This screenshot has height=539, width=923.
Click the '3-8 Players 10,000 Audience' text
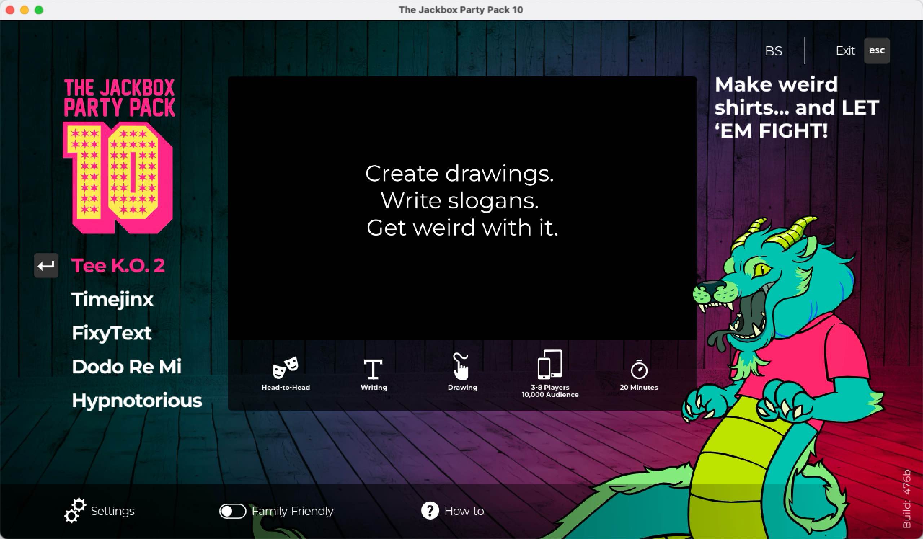point(550,391)
